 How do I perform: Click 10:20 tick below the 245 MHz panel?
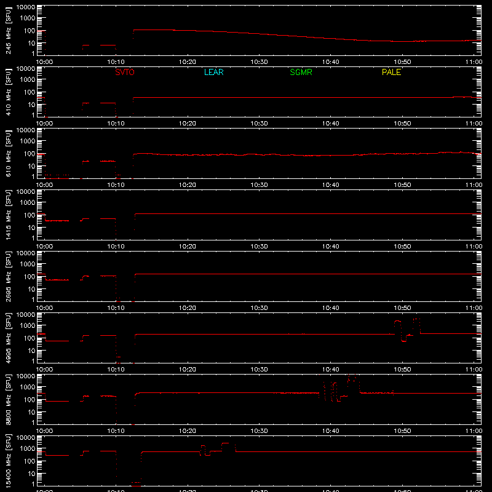188,62
